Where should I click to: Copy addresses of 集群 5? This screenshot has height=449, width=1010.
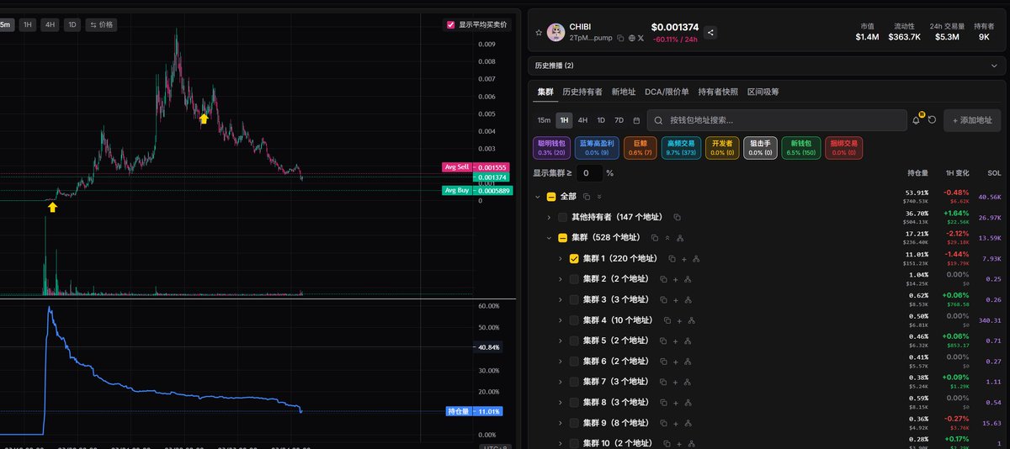coord(663,341)
